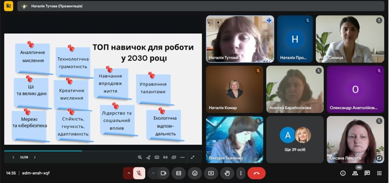Zoom into the presentation with magnifier icon
The height and width of the screenshot is (183, 389).
click(140, 157)
